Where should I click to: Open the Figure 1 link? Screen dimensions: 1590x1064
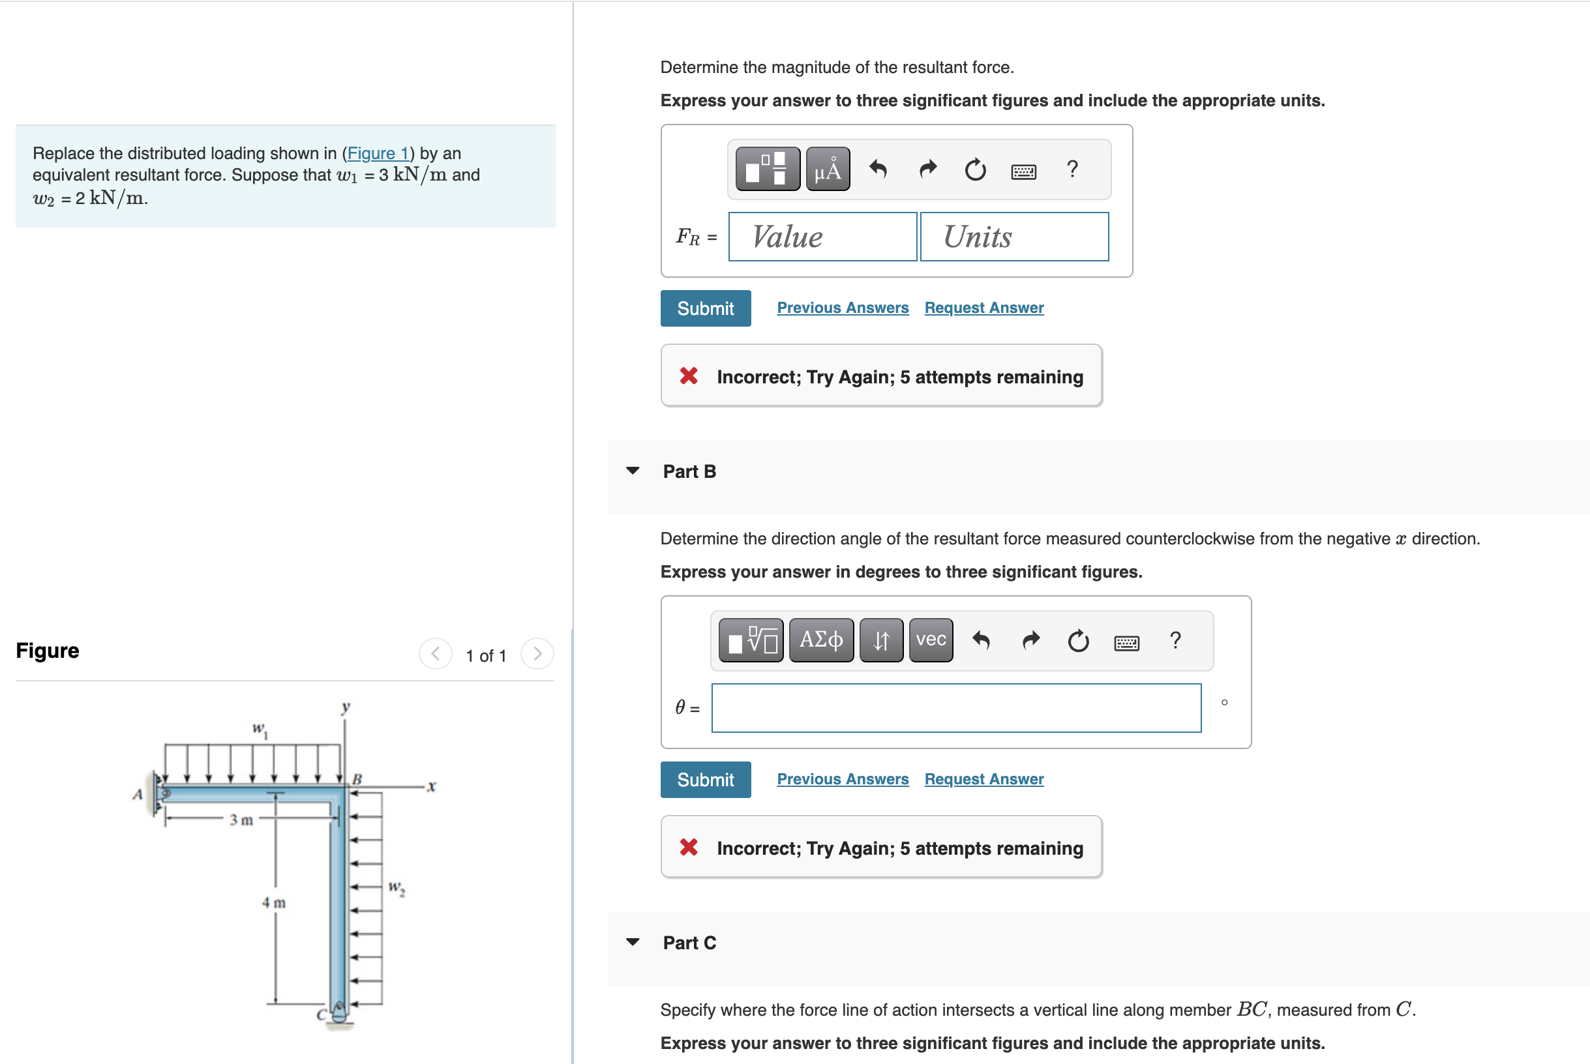click(378, 153)
